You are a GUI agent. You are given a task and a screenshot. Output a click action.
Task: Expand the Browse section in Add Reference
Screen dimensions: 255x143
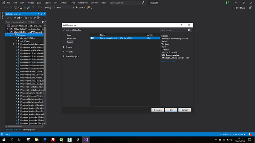pyautogui.click(x=64, y=47)
